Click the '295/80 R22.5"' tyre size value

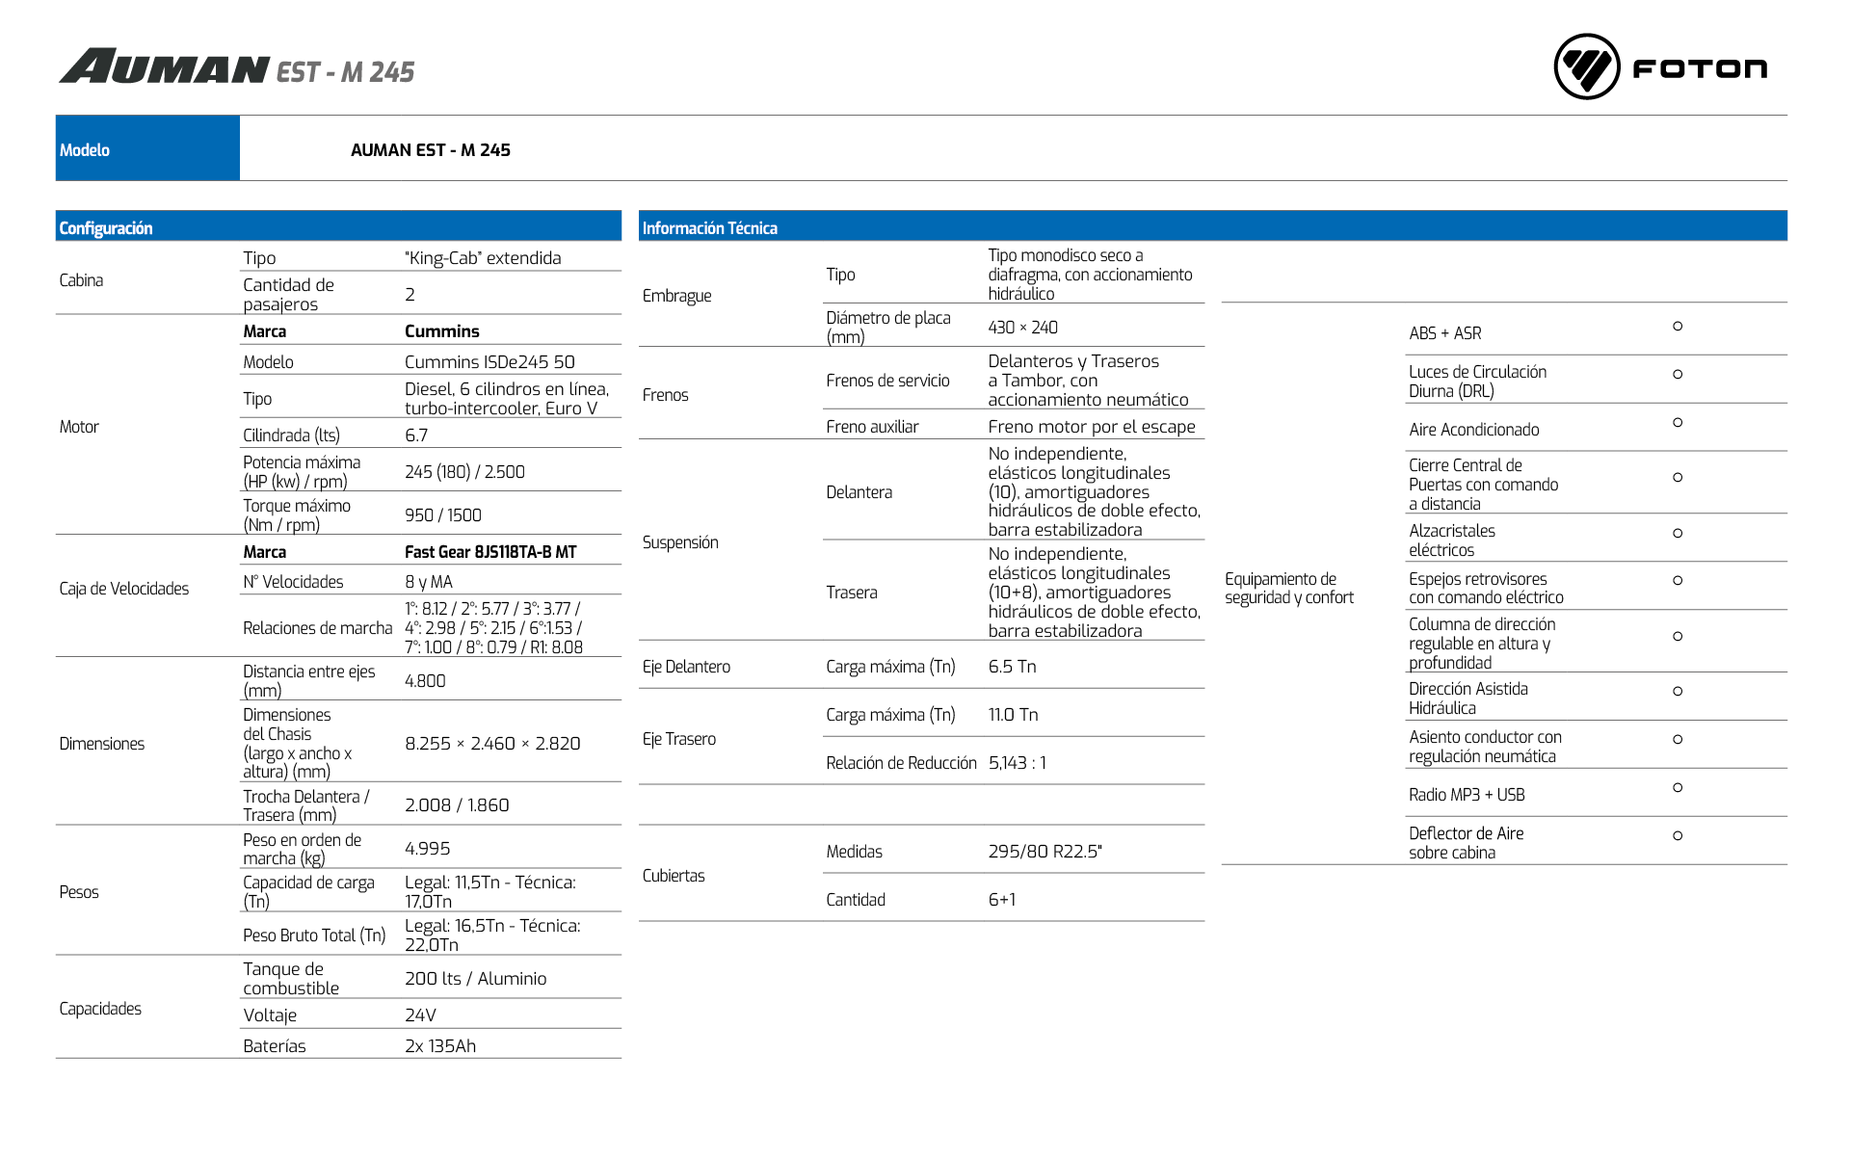[1045, 852]
